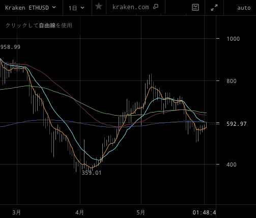Click the 359.01 low price marker
Viewport: 256px width, 218px height.
[x=92, y=173]
